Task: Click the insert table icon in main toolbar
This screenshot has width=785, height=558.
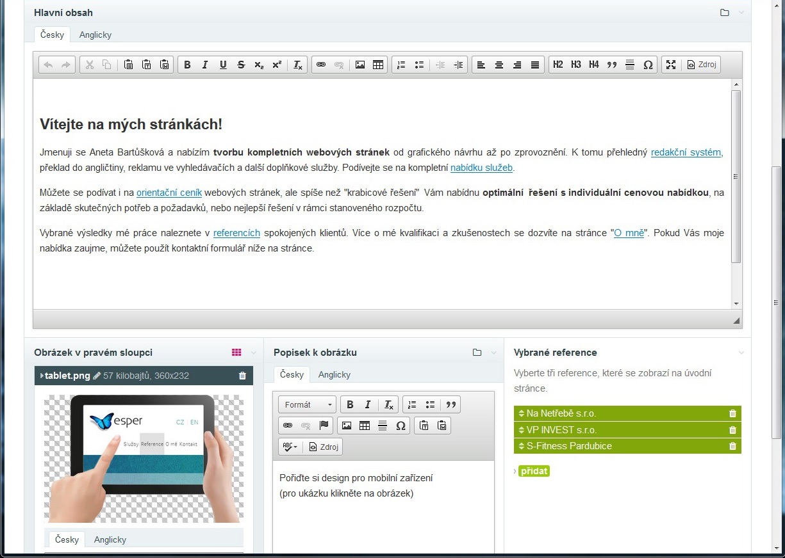Action: (378, 65)
